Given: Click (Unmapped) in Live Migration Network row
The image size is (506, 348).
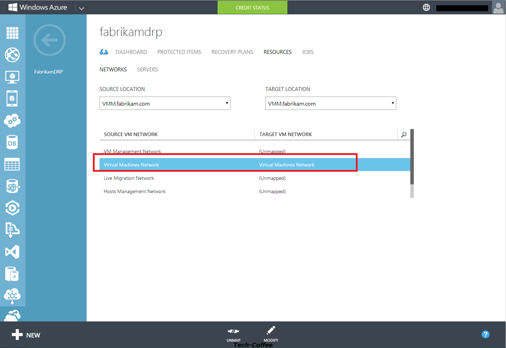Looking at the screenshot, I should [272, 178].
